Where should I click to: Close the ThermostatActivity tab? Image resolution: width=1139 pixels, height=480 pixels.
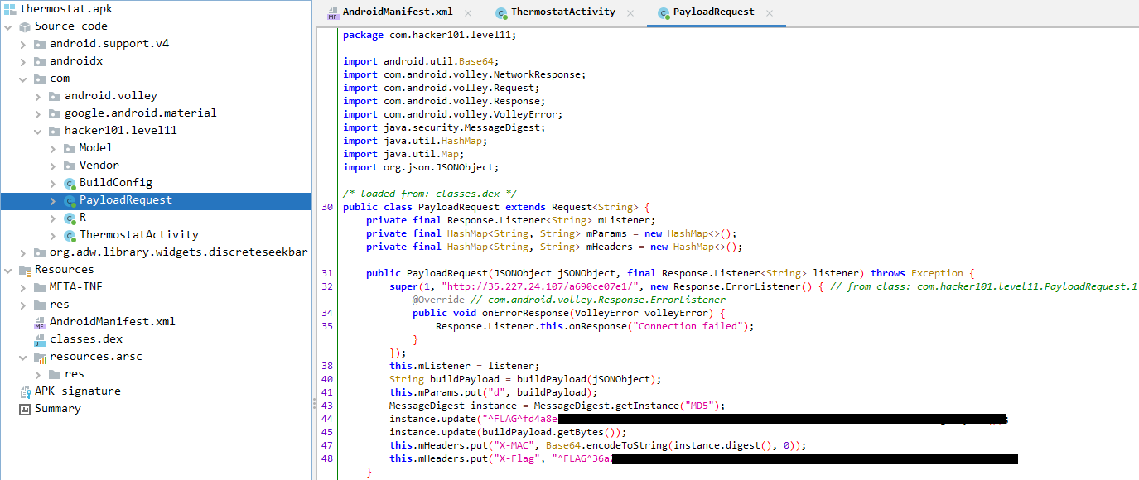pos(630,12)
